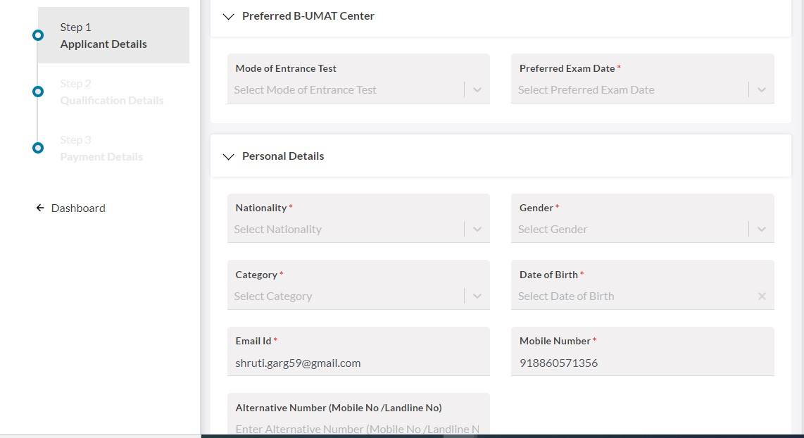
Task: Go to Step 3 Payment Details
Action: [x=101, y=149]
